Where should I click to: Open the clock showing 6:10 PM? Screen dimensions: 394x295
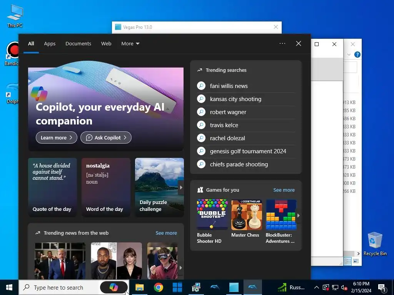(x=361, y=287)
